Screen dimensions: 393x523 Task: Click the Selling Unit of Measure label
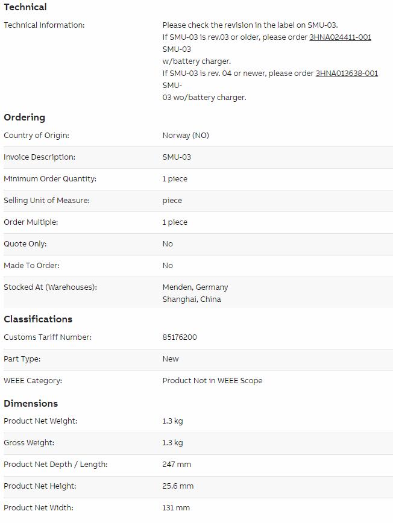[x=46, y=201]
